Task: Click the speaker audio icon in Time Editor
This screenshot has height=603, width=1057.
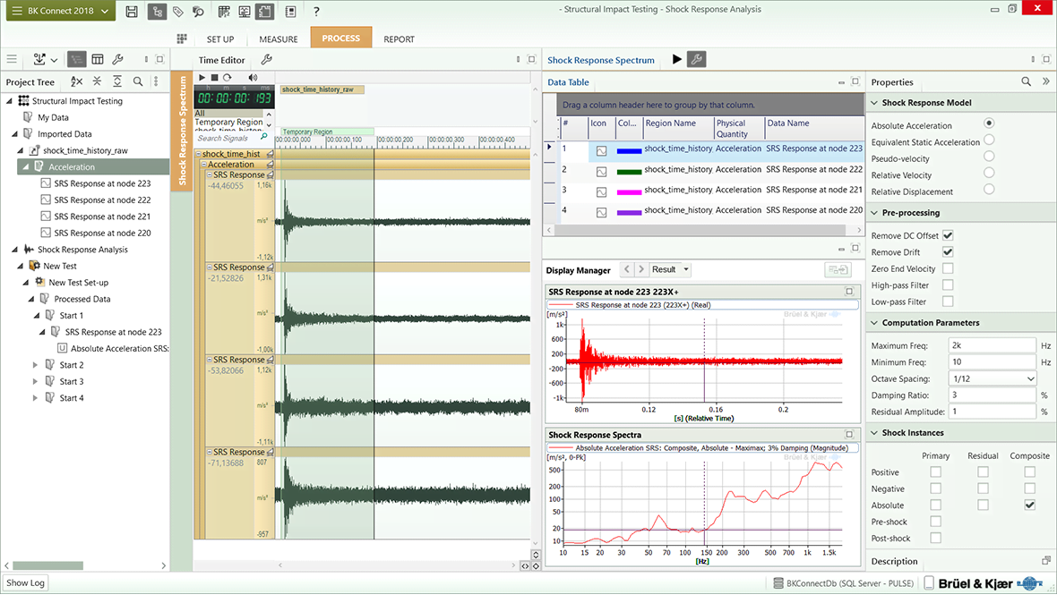Action: pyautogui.click(x=253, y=78)
